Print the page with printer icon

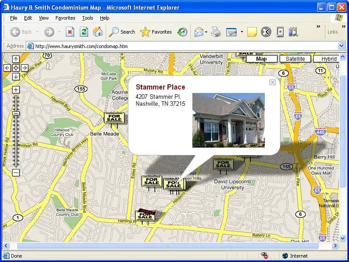click(x=216, y=32)
